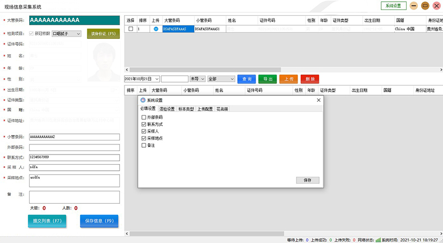443x243 pixels.
Task: Click the red close circle icon
Action: [436, 6]
